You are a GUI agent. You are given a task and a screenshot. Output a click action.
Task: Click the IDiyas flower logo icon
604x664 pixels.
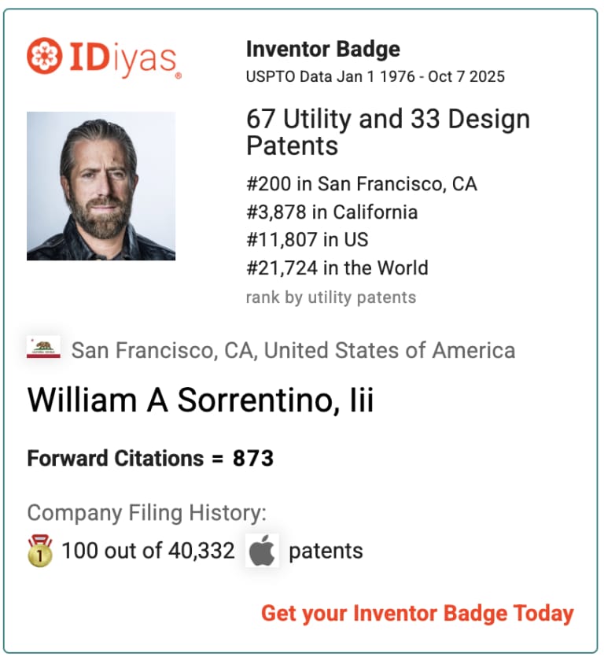coord(43,57)
